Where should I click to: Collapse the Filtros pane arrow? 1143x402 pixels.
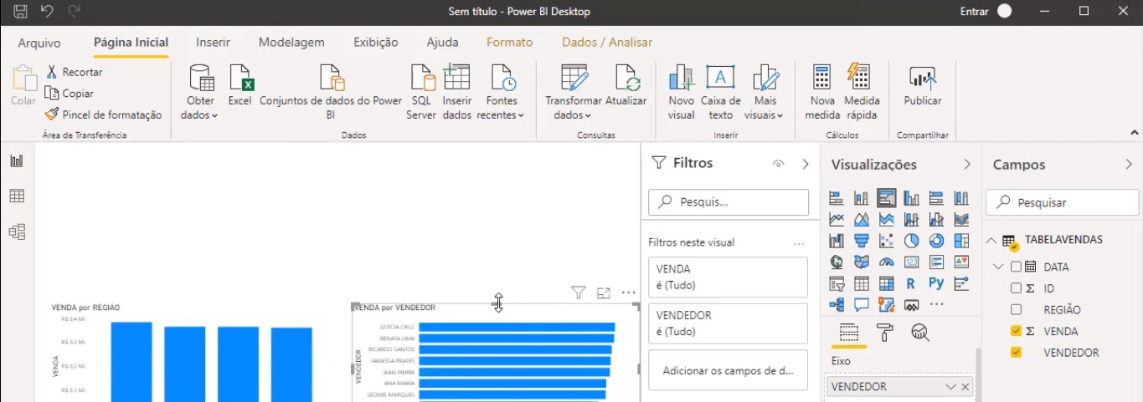806,164
